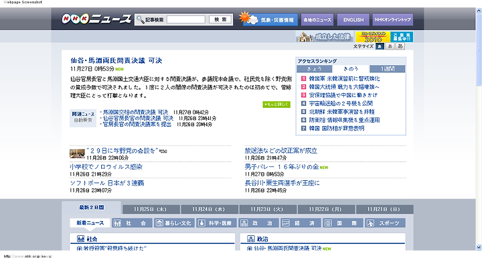
Task: Select large font size あ button
Action: [x=400, y=46]
